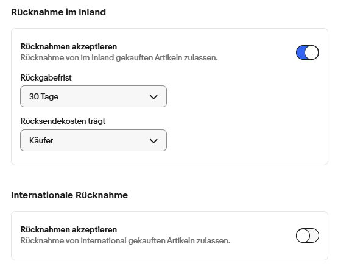Viewport: 338px width, 269px height.
Task: Open the Rücksendekosten trägt dropdown showing Käufer
Action: tap(93, 140)
